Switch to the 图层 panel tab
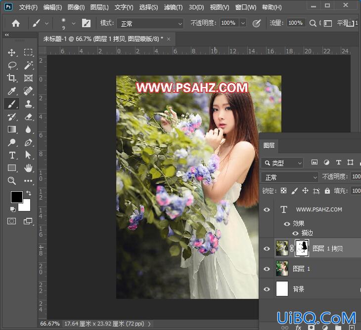 [269, 145]
